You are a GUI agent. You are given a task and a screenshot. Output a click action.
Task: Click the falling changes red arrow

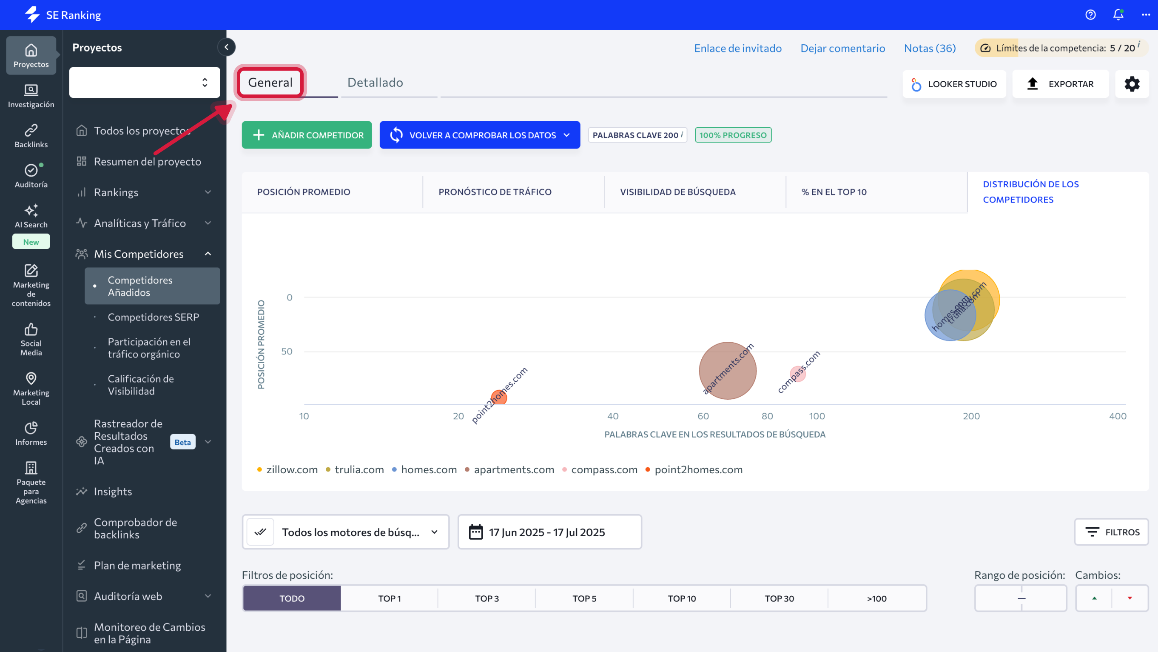point(1130,598)
